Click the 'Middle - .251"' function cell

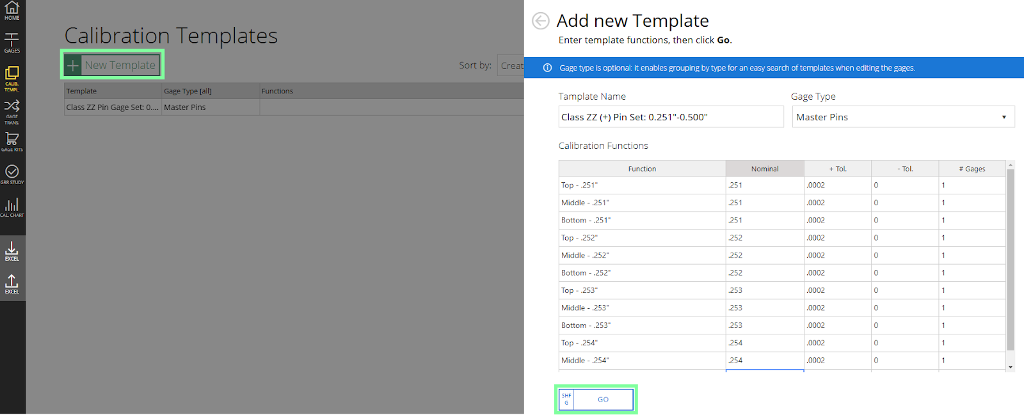pyautogui.click(x=642, y=203)
